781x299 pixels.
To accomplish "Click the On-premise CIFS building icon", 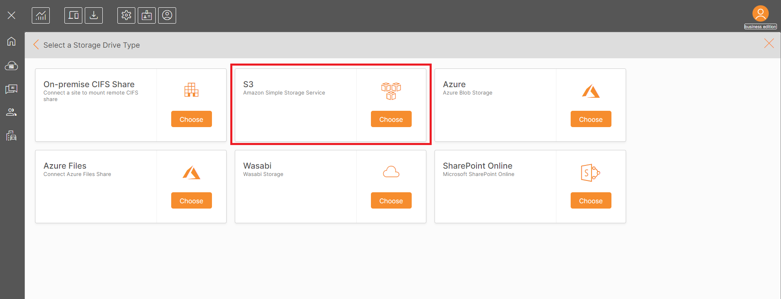I will tap(191, 90).
